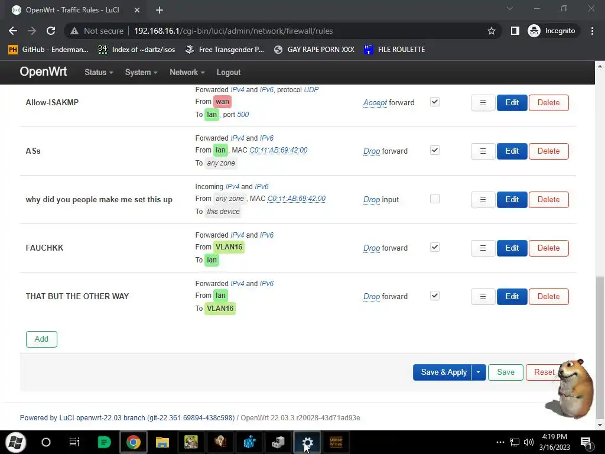Image resolution: width=605 pixels, height=454 pixels.
Task: Expand the Network menu
Action: (187, 72)
